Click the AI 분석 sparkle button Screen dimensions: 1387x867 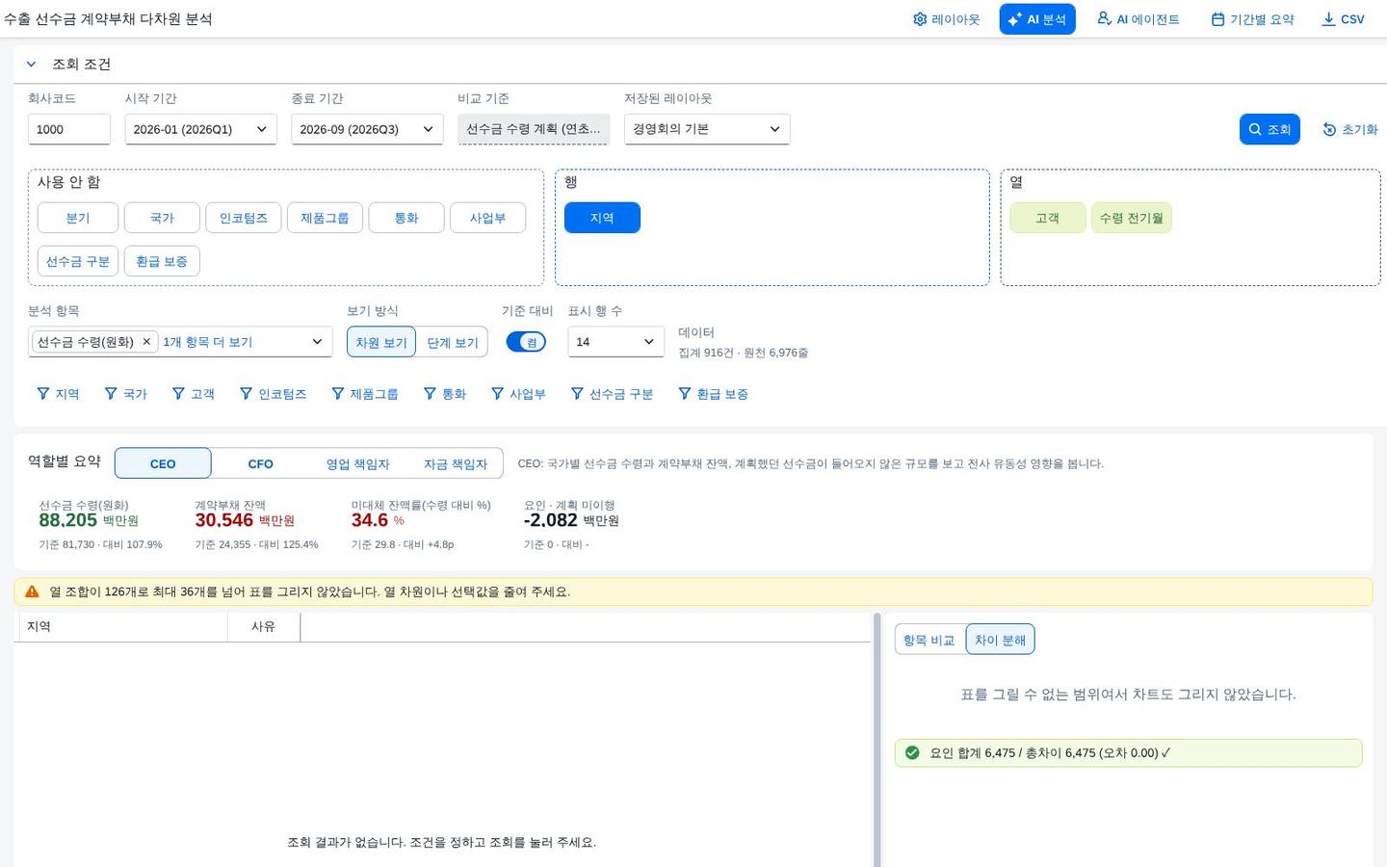click(x=1036, y=19)
